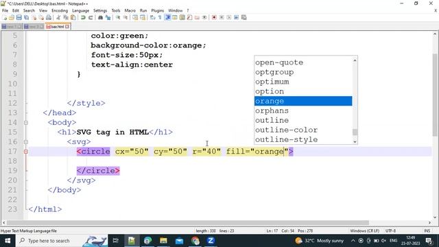The width and height of the screenshot is (439, 247).
Task: Collapse the body fold marker on line 14
Action: 26,123
